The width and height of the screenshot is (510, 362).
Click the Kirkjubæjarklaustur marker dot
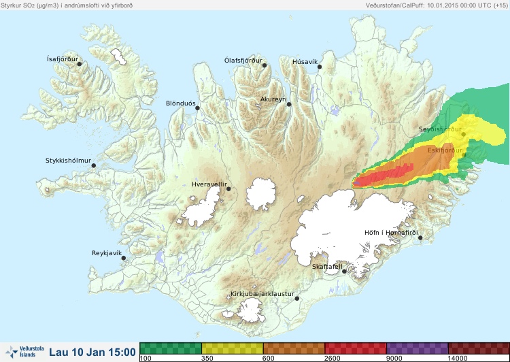[x=296, y=299]
